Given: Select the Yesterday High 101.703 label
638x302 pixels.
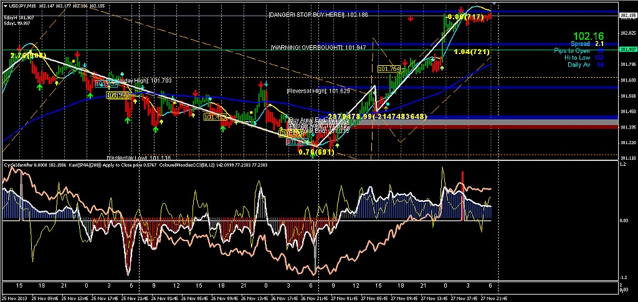Looking at the screenshot, I should [139, 81].
